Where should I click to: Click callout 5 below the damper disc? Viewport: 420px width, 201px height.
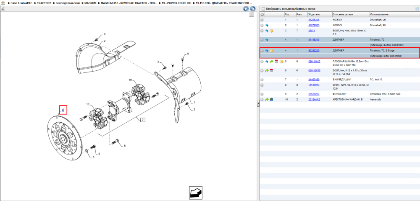tap(94, 157)
